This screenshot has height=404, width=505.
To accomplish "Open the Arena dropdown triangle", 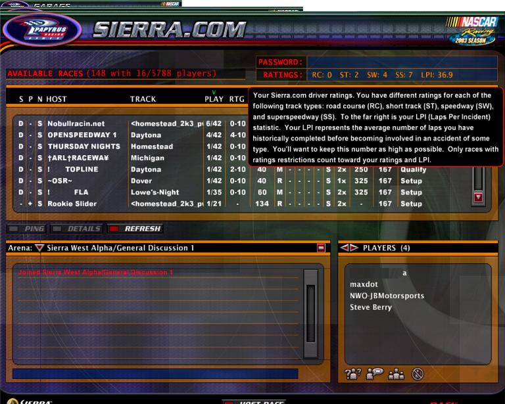I will point(39,248).
